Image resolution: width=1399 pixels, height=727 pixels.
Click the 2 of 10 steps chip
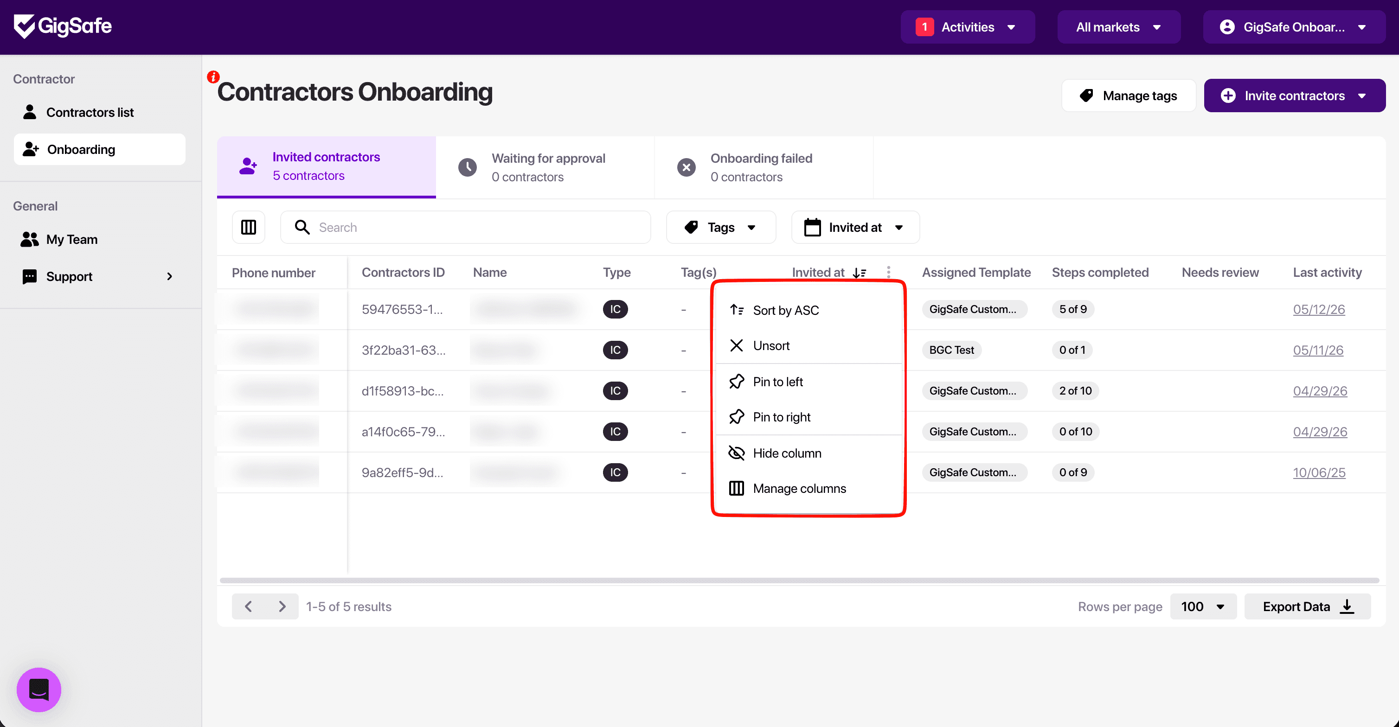[1075, 390]
